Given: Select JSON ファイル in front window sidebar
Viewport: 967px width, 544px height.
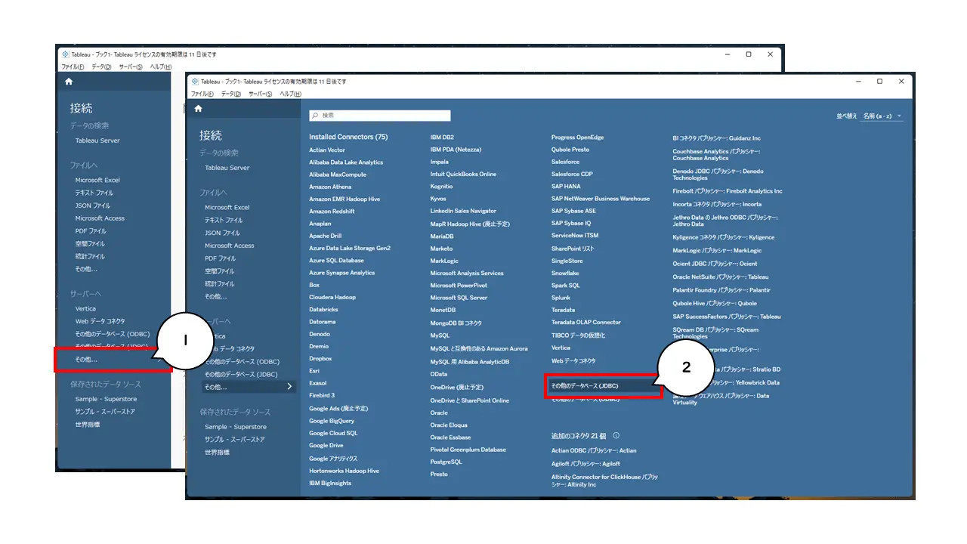Looking at the screenshot, I should [222, 233].
